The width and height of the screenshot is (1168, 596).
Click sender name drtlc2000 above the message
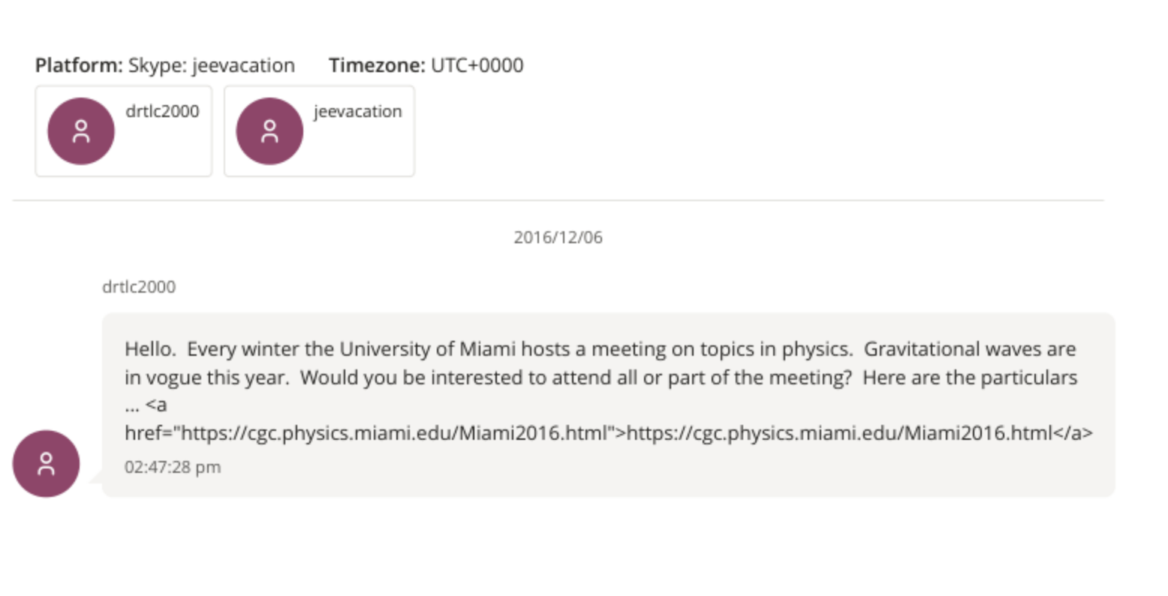pos(139,287)
